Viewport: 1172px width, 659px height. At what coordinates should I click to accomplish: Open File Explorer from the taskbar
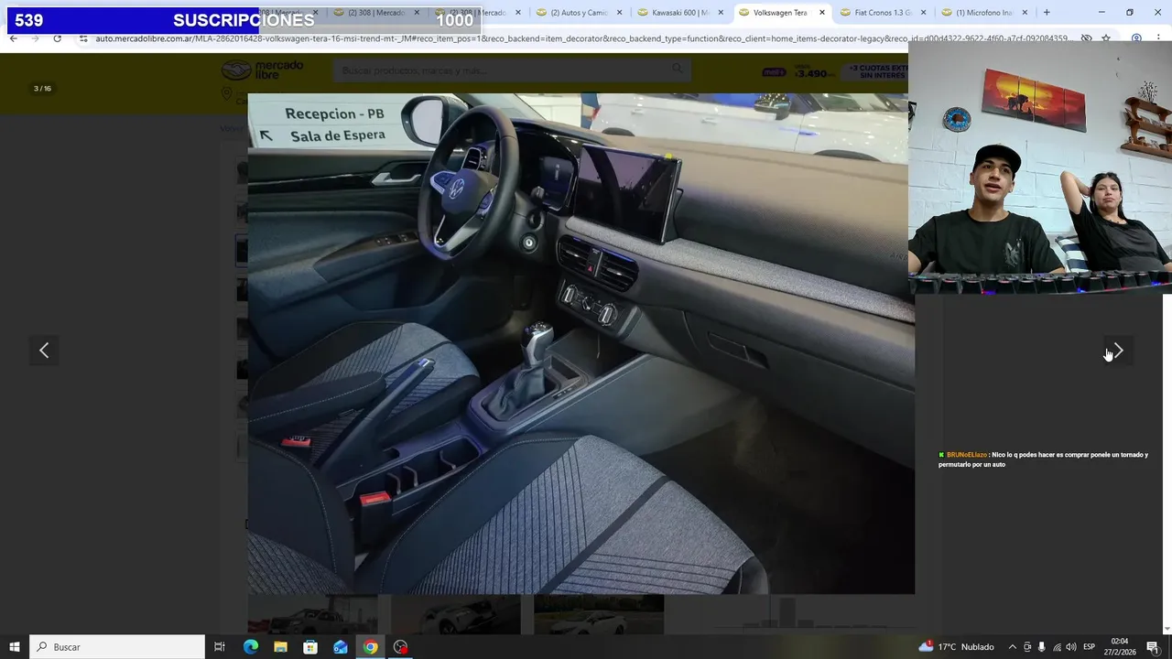(280, 647)
